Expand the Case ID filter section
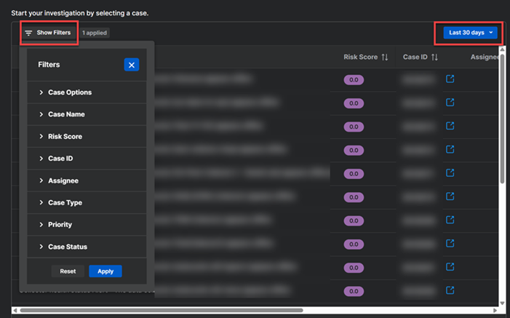This screenshot has width=510, height=318. click(x=60, y=159)
